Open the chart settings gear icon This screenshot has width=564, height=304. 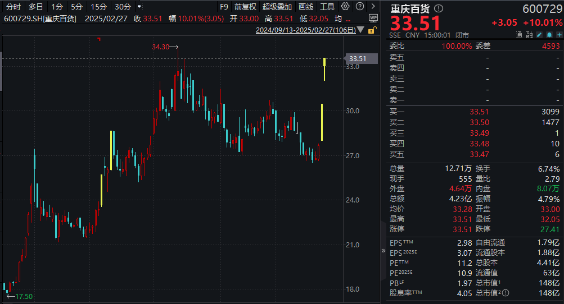click(345, 7)
